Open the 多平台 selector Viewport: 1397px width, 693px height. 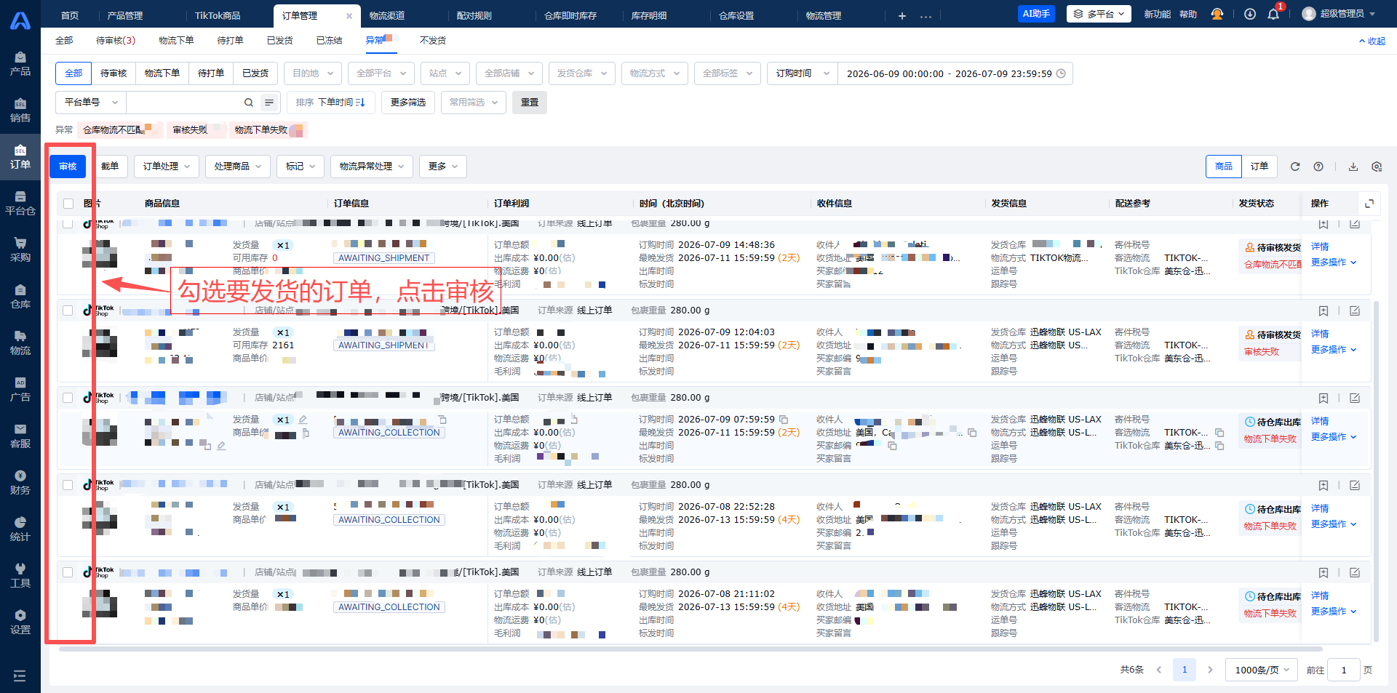pyautogui.click(x=1099, y=14)
